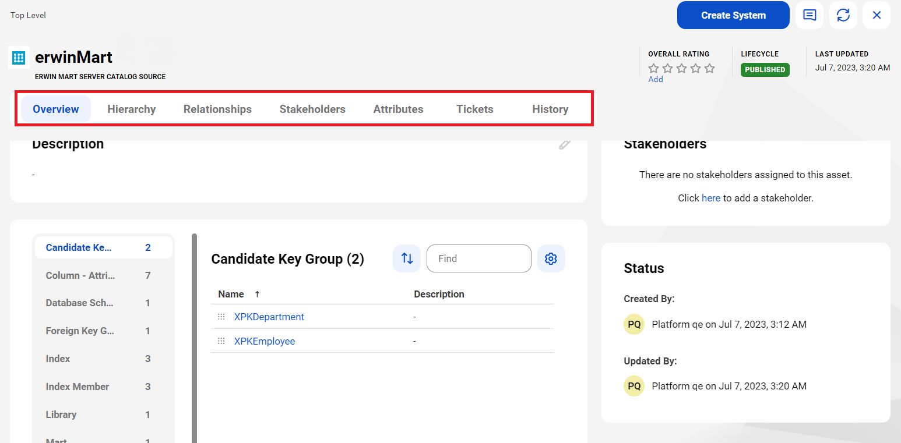Open the comments chat icon
Screen dimensions: 901x443
point(810,15)
